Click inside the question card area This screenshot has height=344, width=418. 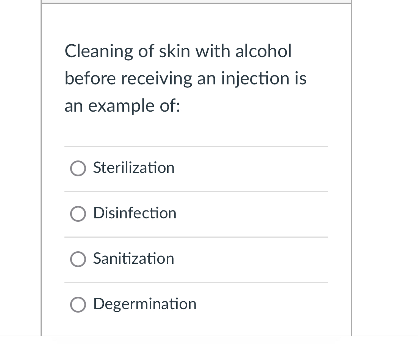point(196,129)
